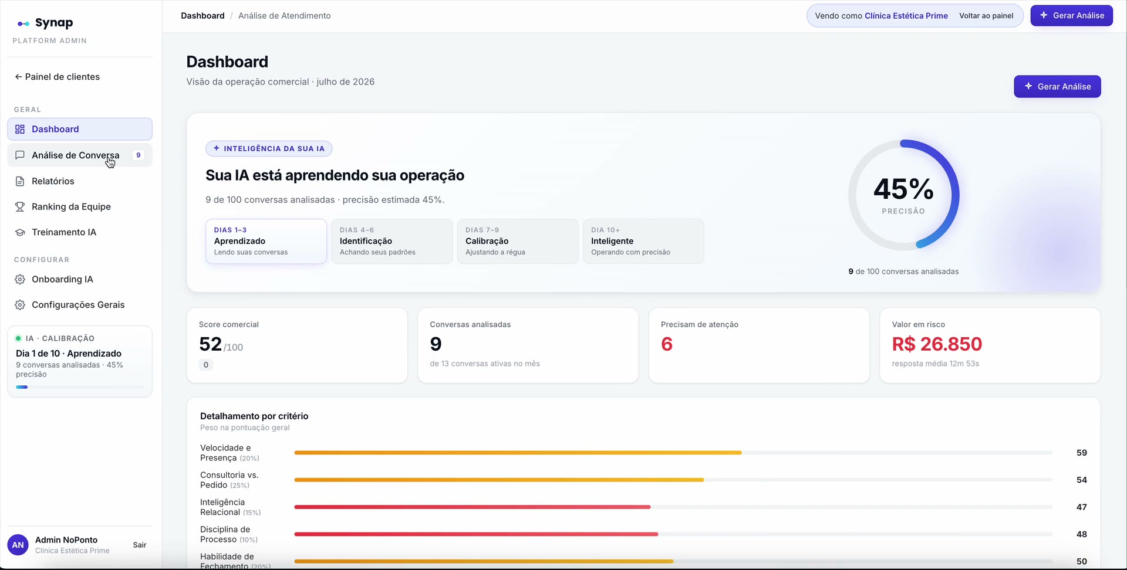Click the Relatórios document icon
Viewport: 1127px width, 570px height.
click(x=20, y=181)
